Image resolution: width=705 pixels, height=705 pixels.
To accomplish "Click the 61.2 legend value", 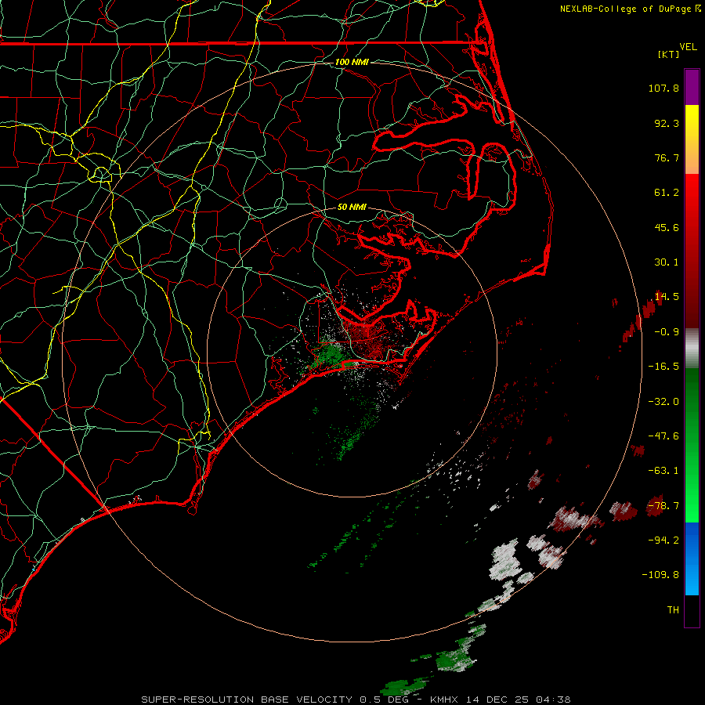I will (667, 193).
